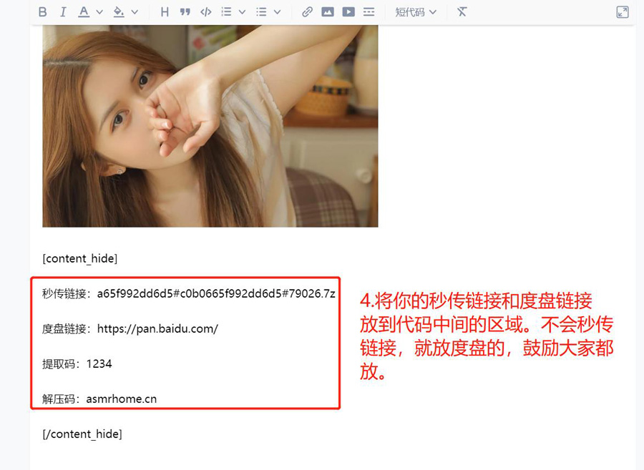Insert a numbered list

pos(226,12)
